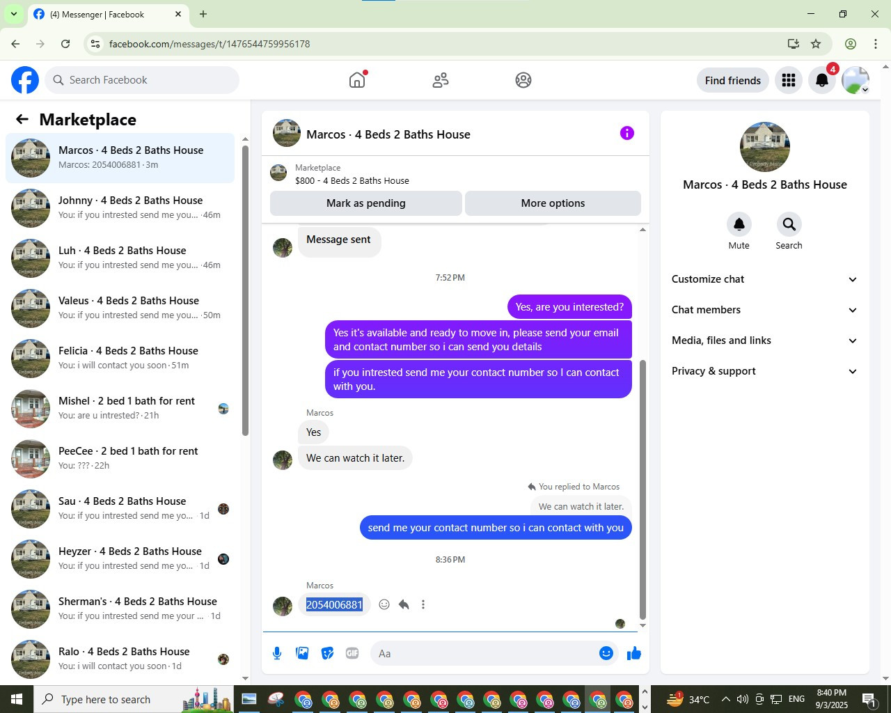Attach a photo file to message
This screenshot has width=891, height=713.
[302, 653]
